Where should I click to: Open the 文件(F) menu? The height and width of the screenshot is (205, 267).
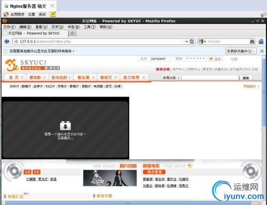[10, 27]
